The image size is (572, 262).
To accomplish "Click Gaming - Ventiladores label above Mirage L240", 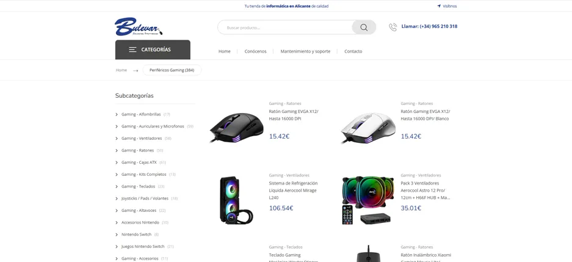I will tap(289, 175).
